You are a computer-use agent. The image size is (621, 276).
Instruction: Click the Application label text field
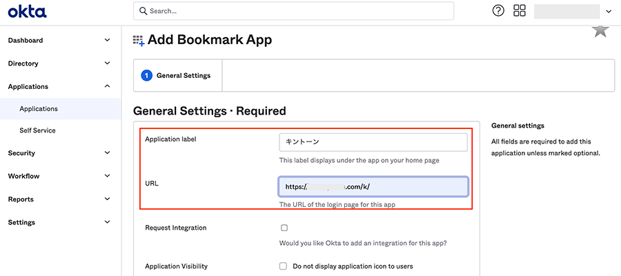click(373, 141)
